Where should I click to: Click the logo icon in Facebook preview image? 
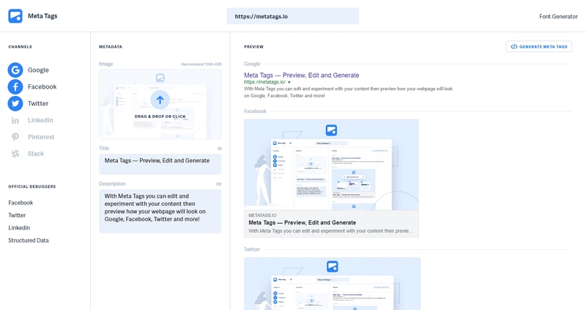point(332,130)
